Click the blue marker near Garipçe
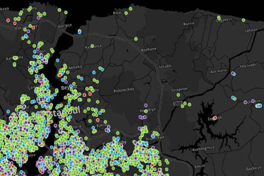This screenshot has height=176, width=264. [x=80, y=32]
